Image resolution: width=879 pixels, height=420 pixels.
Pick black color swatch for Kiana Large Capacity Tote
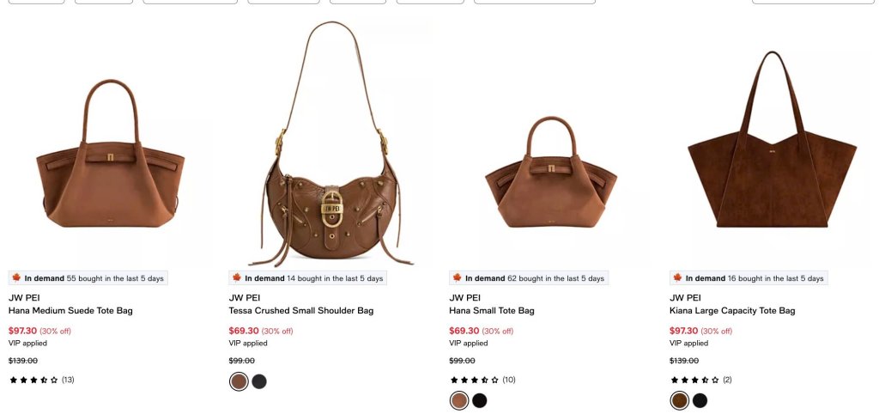click(700, 400)
